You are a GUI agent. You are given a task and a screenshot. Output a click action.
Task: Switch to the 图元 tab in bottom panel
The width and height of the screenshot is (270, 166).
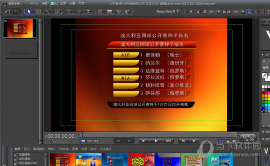(x=27, y=149)
